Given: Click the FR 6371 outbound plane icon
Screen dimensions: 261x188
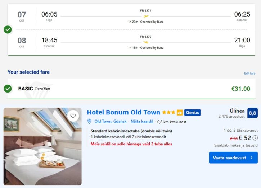Looking at the screenshot, I should [x=146, y=16].
